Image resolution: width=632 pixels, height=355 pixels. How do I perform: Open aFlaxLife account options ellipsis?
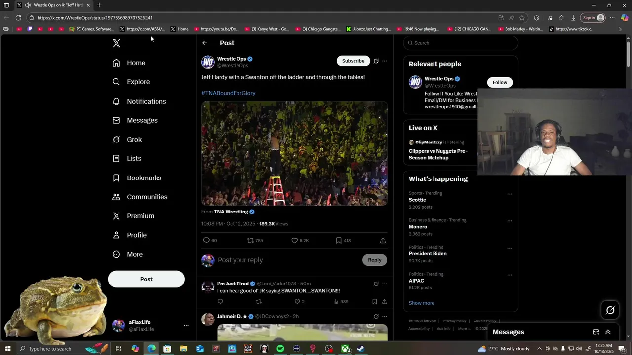point(186,326)
